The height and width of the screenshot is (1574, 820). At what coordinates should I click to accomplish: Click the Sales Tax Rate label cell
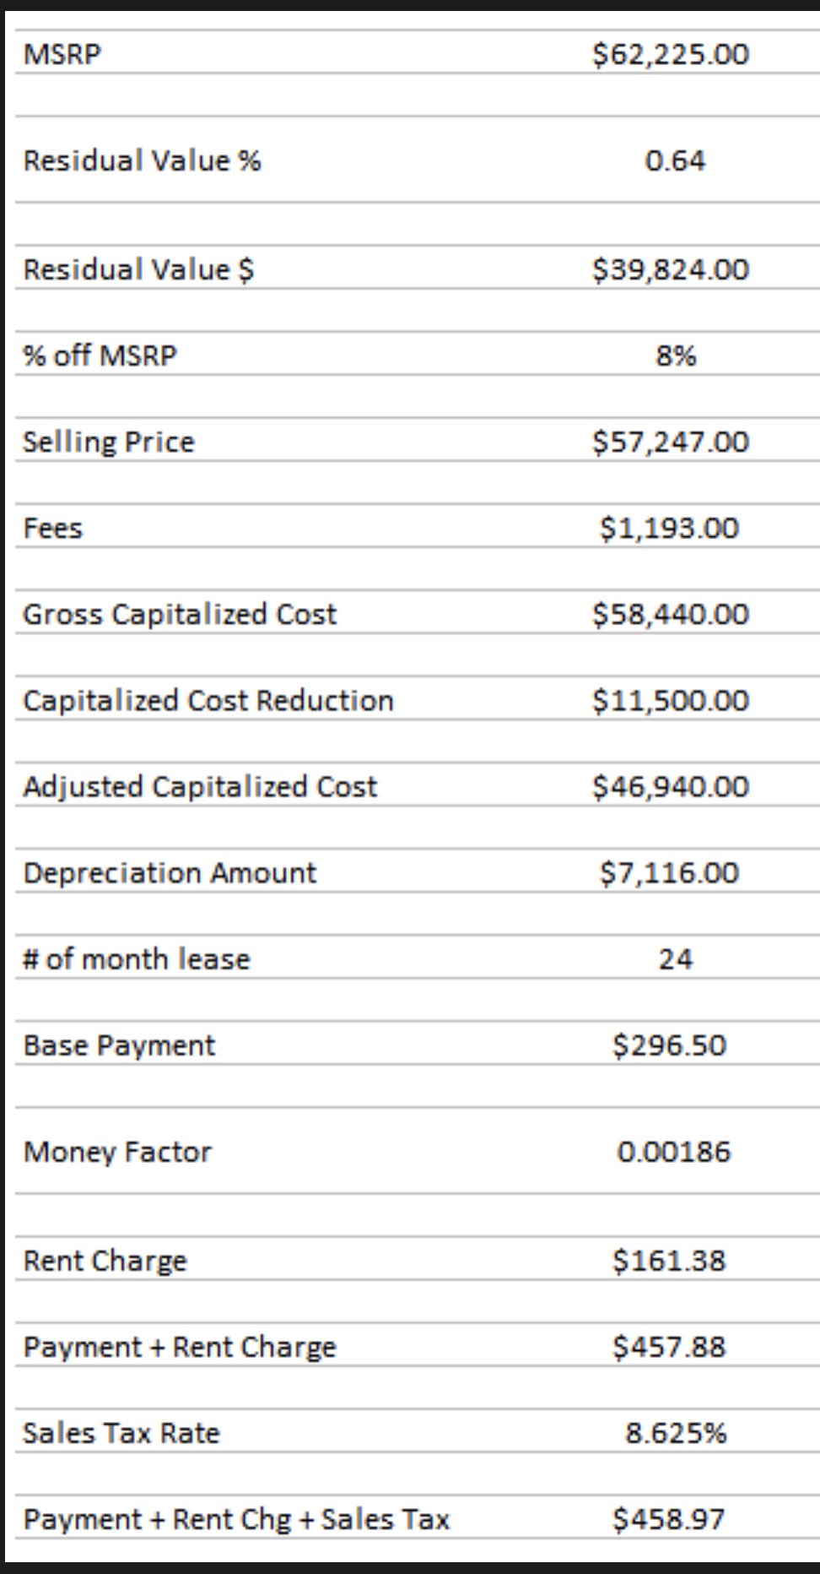point(121,1433)
